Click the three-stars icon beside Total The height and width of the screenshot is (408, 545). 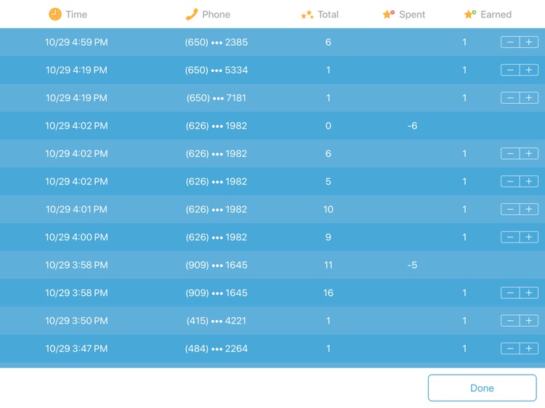pyautogui.click(x=307, y=15)
